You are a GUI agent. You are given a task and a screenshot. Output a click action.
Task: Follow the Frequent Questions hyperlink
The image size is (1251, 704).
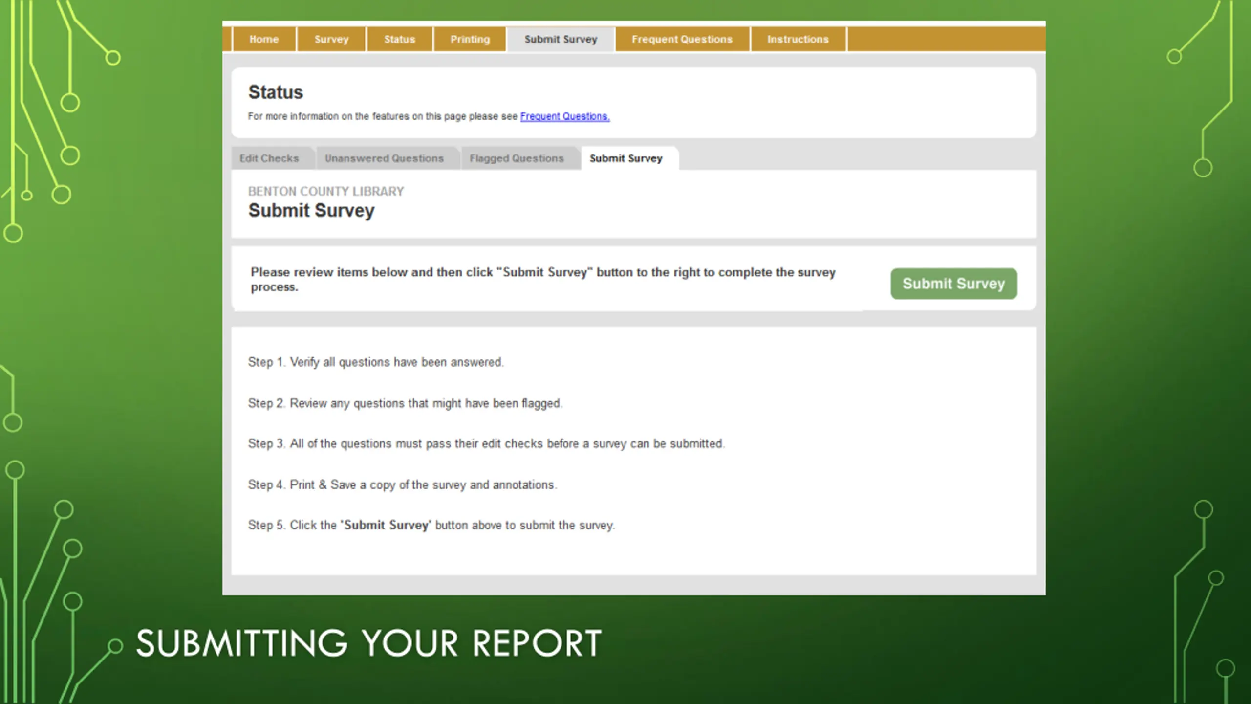[565, 116]
